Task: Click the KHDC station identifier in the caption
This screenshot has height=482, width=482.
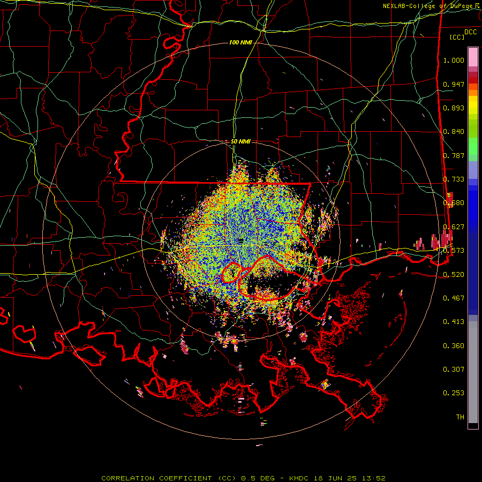Action: point(299,478)
